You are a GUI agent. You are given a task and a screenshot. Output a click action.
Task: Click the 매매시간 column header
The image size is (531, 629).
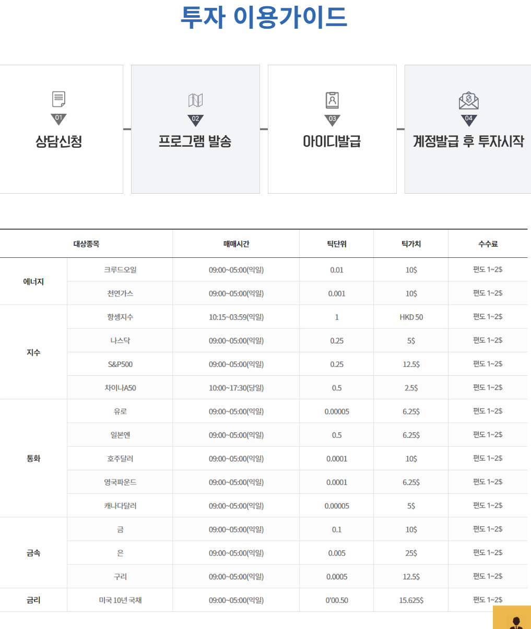click(236, 244)
